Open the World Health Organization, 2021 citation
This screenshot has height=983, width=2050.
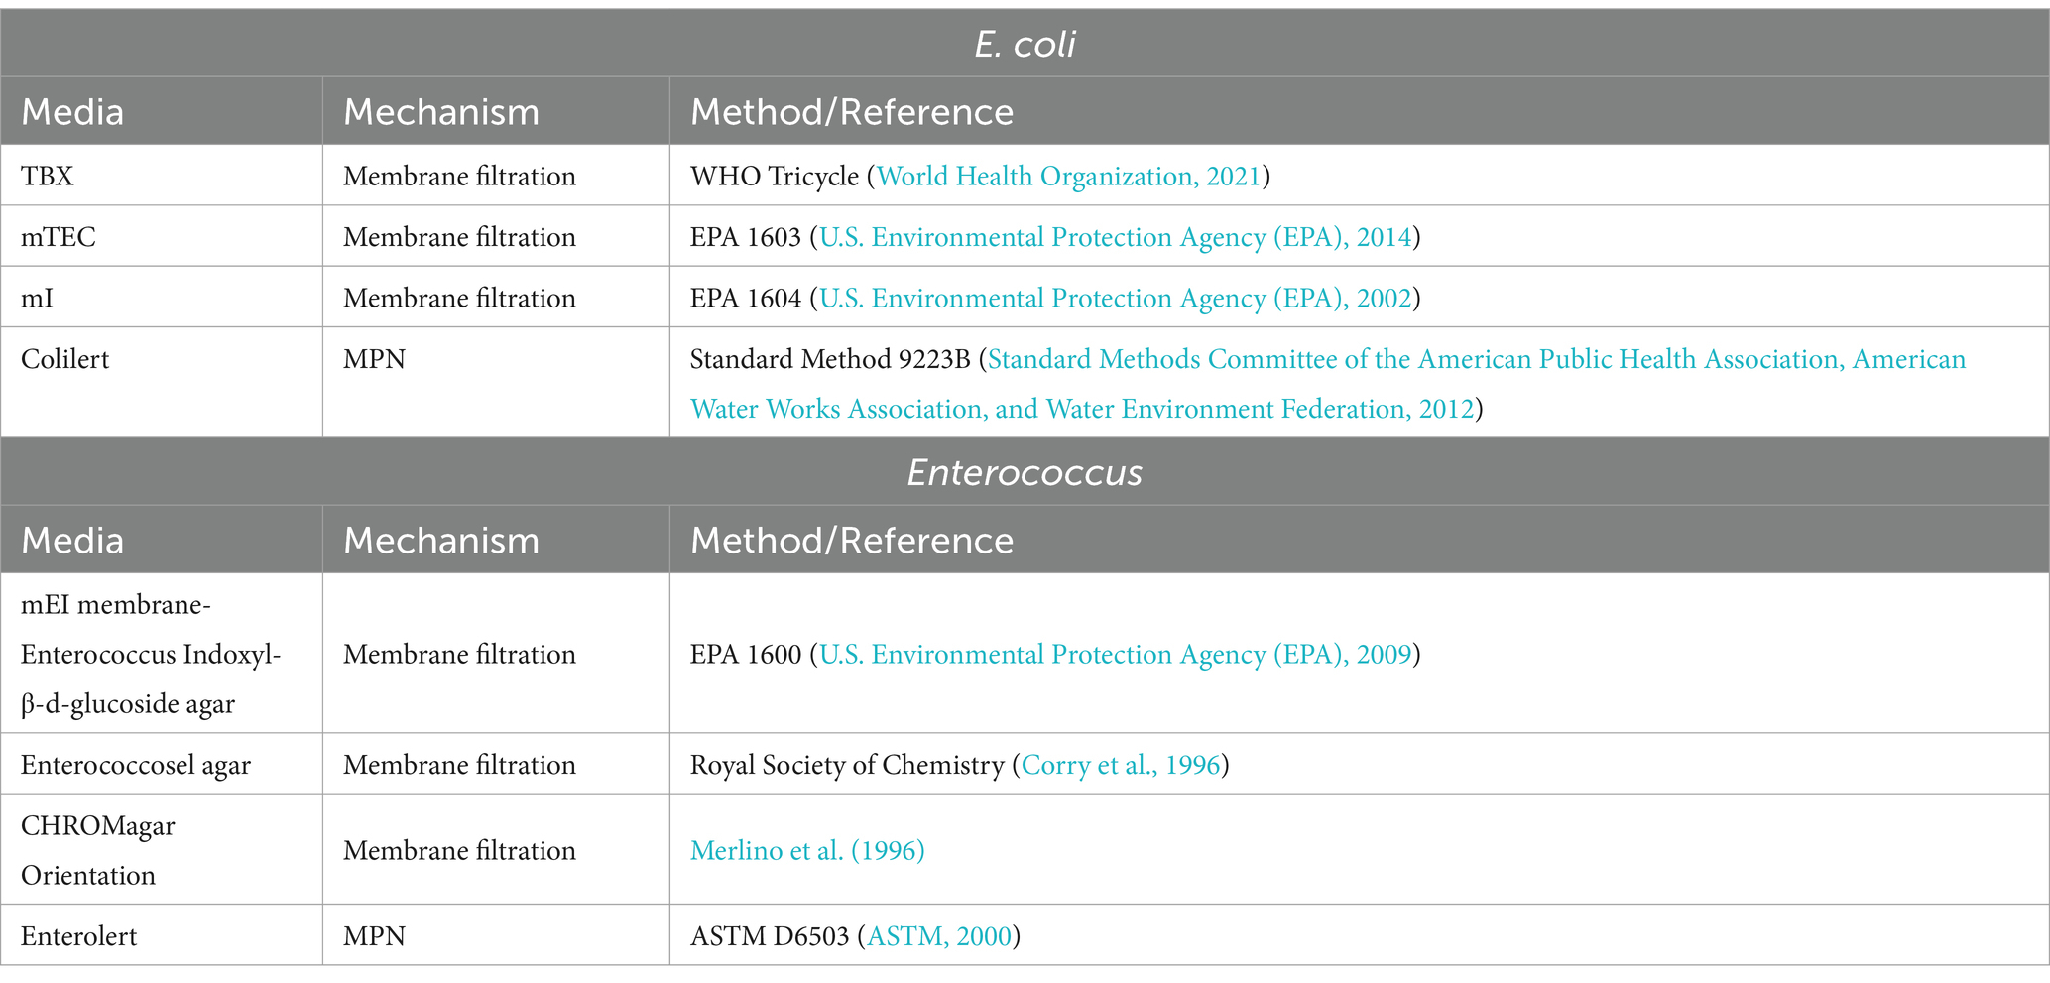point(1068,177)
